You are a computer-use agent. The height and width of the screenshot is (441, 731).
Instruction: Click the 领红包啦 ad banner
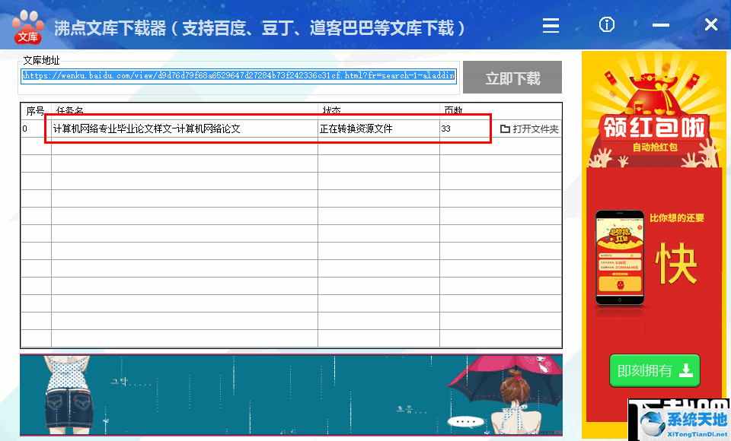(655, 127)
